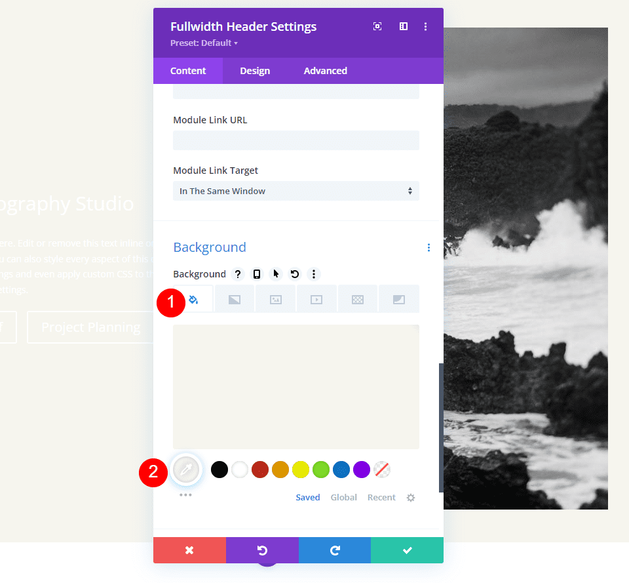The image size is (629, 583).
Task: Open the Module Link Target dropdown
Action: coord(295,191)
